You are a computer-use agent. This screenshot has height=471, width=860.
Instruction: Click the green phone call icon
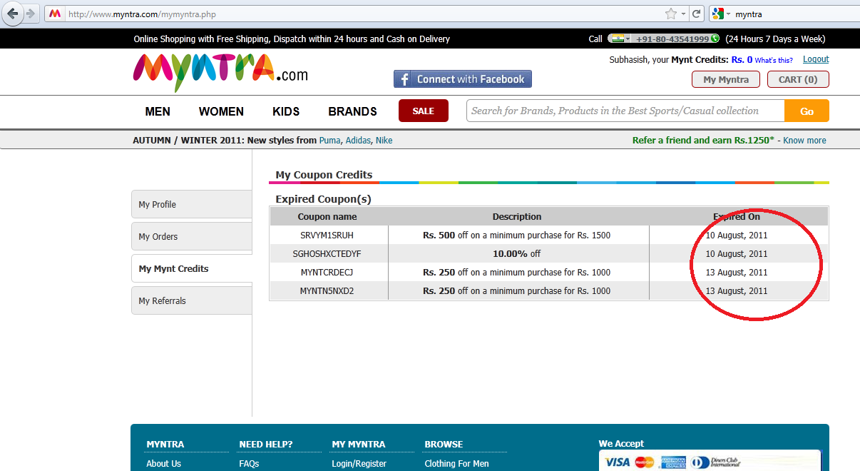coord(715,39)
